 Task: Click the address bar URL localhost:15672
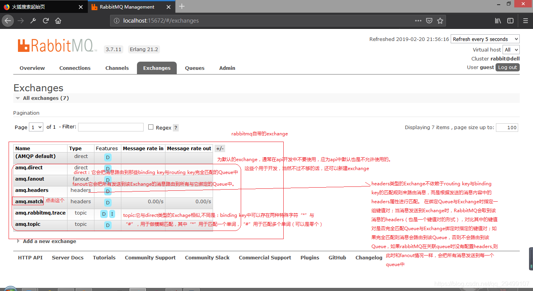(x=161, y=21)
